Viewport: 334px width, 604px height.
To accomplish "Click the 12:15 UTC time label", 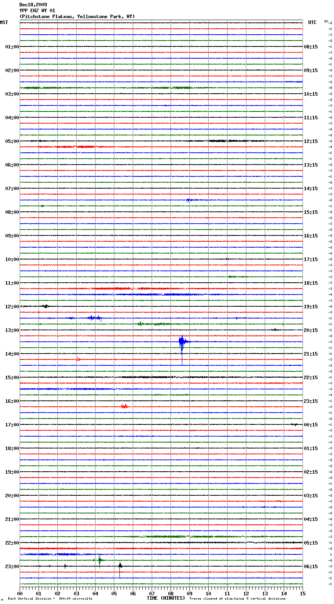I will [311, 141].
